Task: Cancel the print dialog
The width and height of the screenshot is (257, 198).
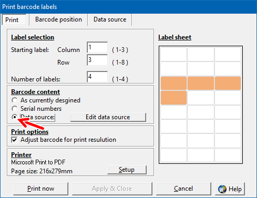Action: pos(183,189)
